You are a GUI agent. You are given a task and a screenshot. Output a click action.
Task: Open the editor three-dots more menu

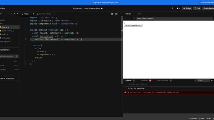pos(120,14)
